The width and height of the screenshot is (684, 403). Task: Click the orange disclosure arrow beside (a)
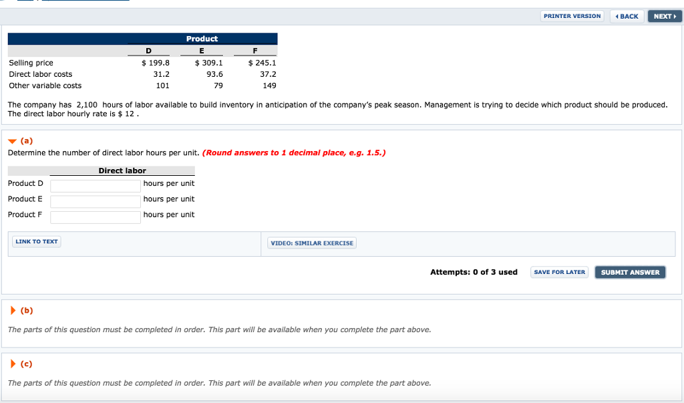tap(12, 140)
